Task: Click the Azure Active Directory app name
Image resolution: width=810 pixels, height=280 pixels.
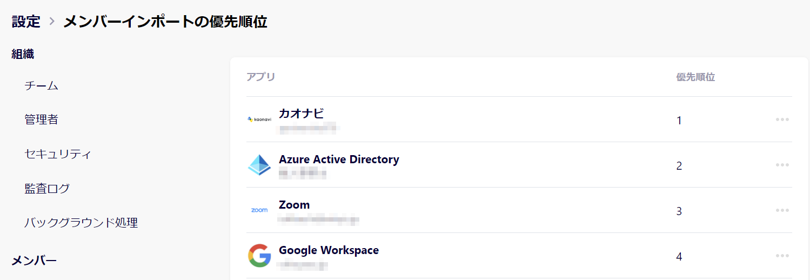Action: pyautogui.click(x=339, y=159)
